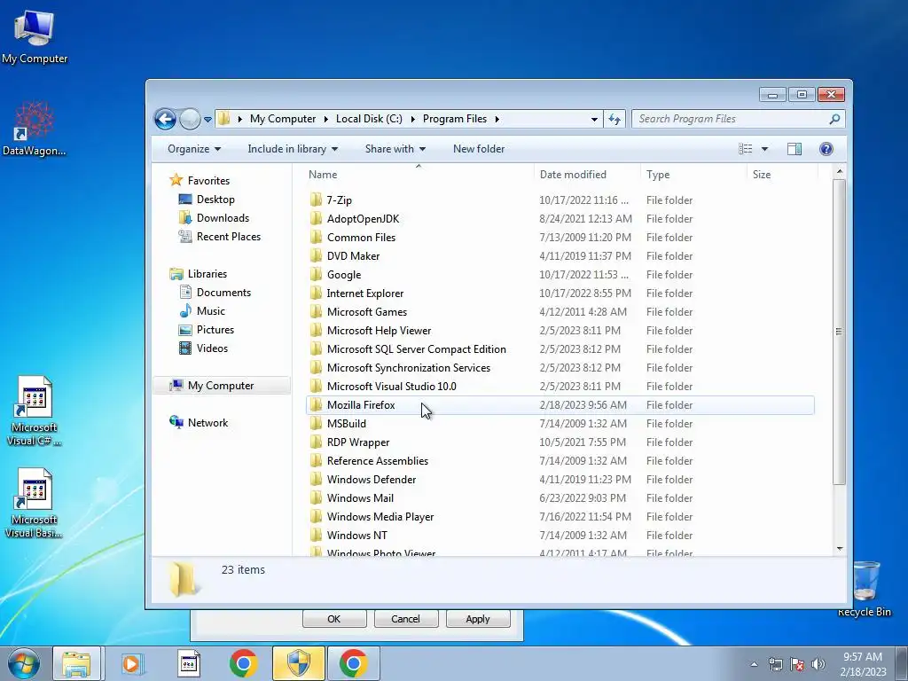Select the Microsoft Games folder icon
This screenshot has width=908, height=681.
click(316, 311)
